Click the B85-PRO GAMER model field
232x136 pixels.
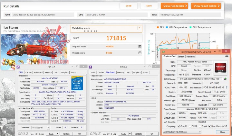[x=121, y=82]
